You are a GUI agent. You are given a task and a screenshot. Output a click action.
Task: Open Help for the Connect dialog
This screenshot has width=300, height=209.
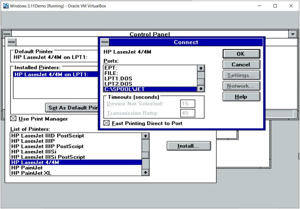tap(241, 97)
